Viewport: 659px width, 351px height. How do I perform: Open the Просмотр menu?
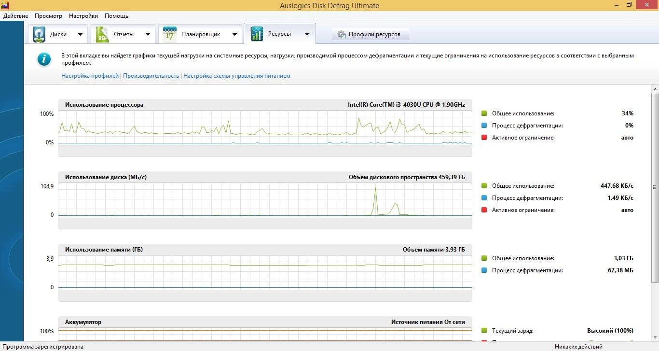point(48,16)
